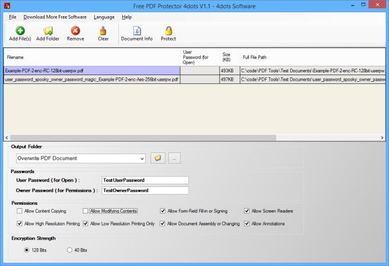Click the Add Folder icon
This screenshot has height=266, width=389.
pyautogui.click(x=48, y=31)
